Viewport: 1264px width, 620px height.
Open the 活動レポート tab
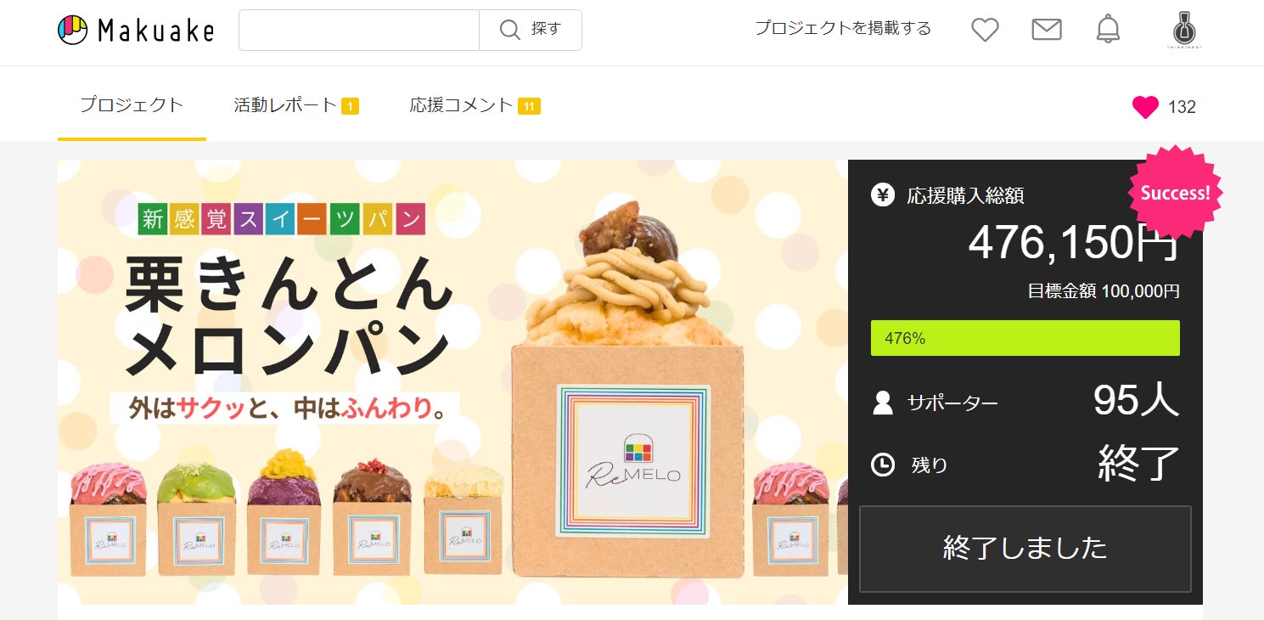tap(296, 105)
